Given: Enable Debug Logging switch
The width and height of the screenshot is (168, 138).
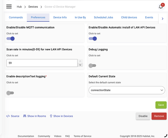Looking at the screenshot, I should pyautogui.click(x=92, y=66).
